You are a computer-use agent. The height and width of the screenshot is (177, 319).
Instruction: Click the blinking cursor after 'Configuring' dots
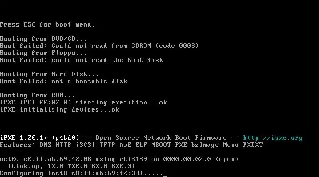(165, 174)
